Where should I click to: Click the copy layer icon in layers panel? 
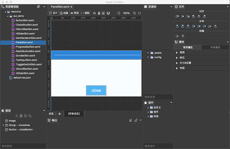point(21,116)
